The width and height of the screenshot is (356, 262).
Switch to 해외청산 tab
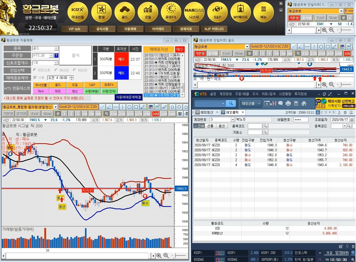[207, 112]
